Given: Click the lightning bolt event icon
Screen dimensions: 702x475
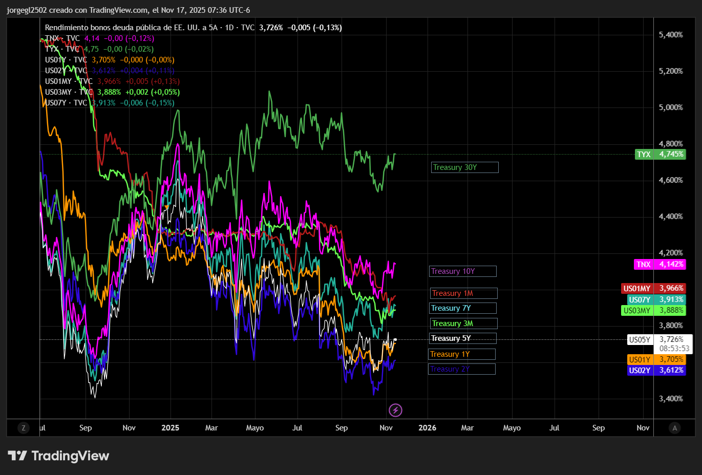Looking at the screenshot, I should point(395,410).
